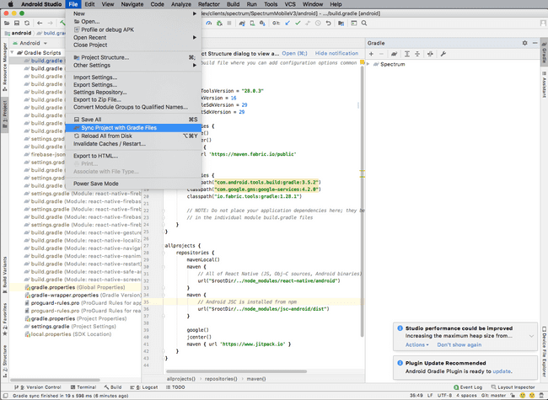Open the Actions dropdown in performance notification
The height and width of the screenshot is (400, 548).
coord(417,344)
